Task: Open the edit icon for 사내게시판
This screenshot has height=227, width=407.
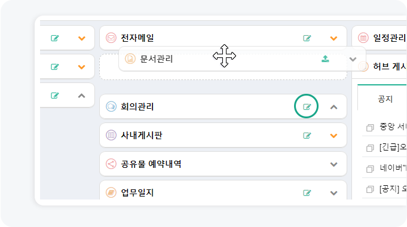Action: (307, 136)
